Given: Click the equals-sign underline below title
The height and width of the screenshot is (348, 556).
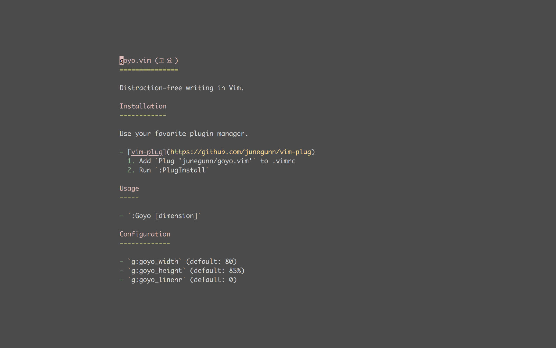Looking at the screenshot, I should pos(149,70).
